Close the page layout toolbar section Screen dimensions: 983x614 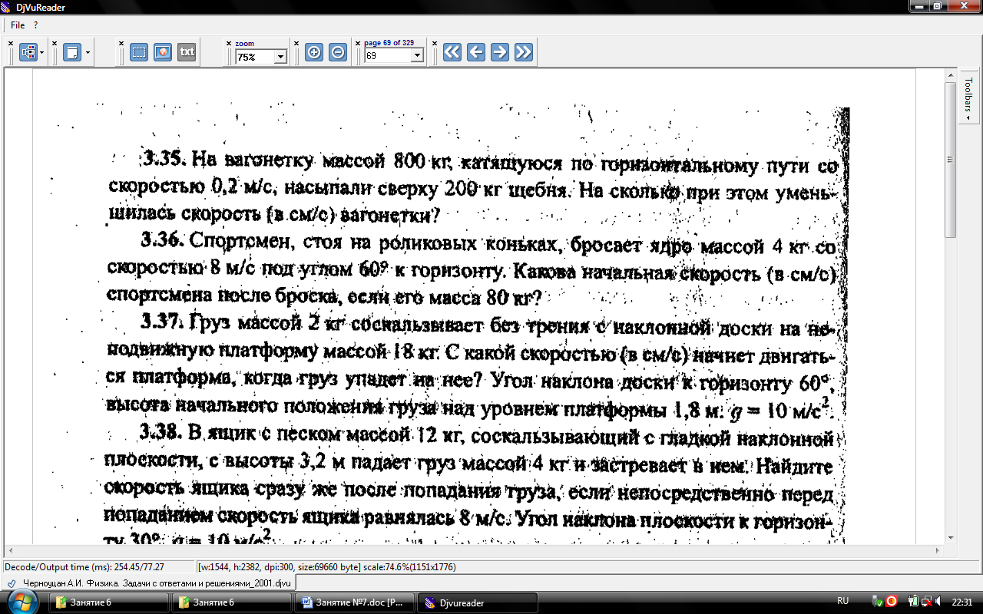(x=55, y=43)
